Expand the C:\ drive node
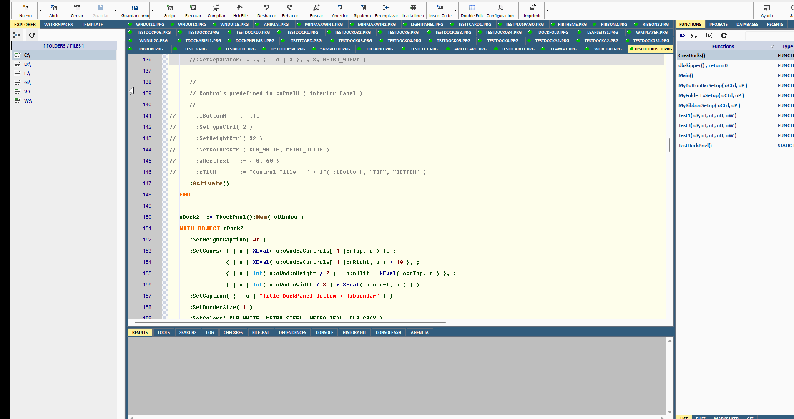The width and height of the screenshot is (794, 419). pos(17,55)
